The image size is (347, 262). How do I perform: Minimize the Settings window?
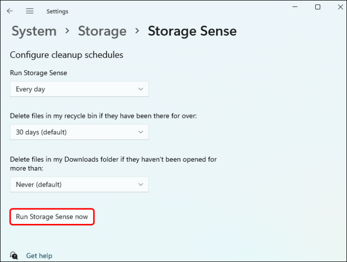[295, 7]
